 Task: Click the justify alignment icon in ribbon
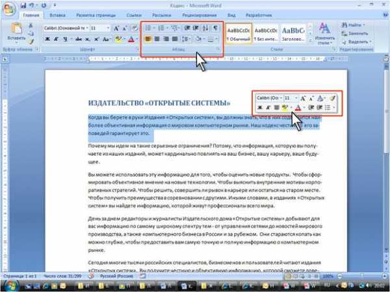click(175, 39)
